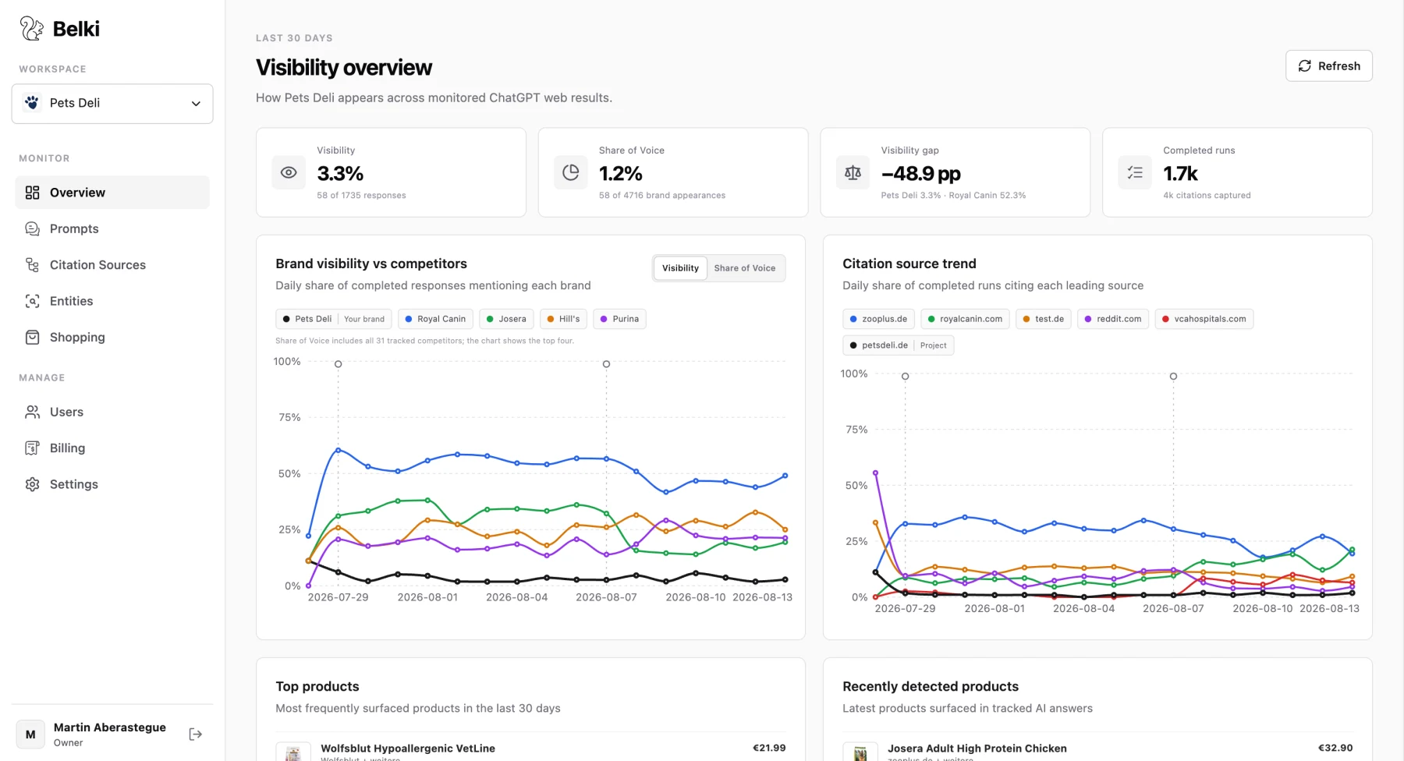
Task: Click the Citation Sources tree icon
Action: click(x=32, y=265)
